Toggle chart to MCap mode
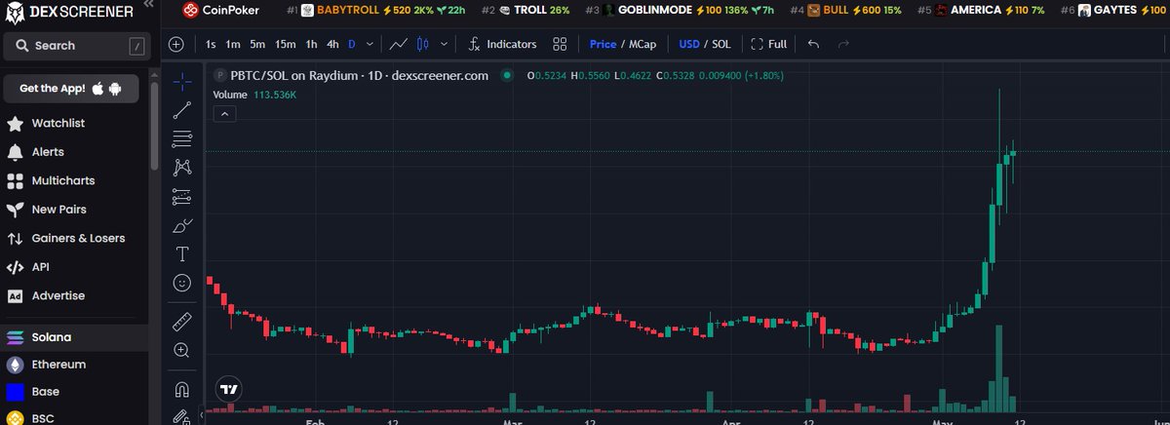 click(x=643, y=44)
